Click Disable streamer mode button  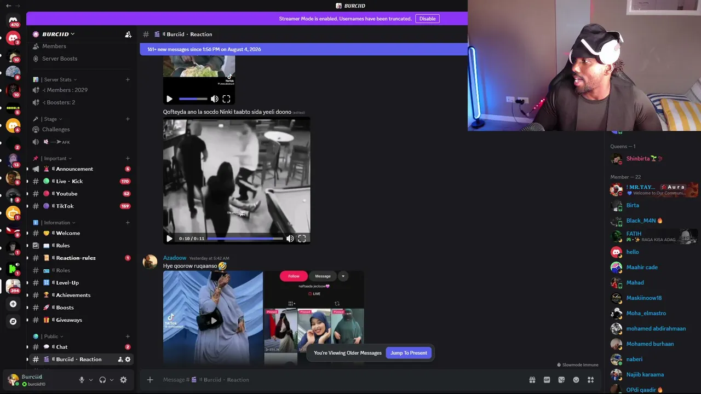tap(427, 19)
